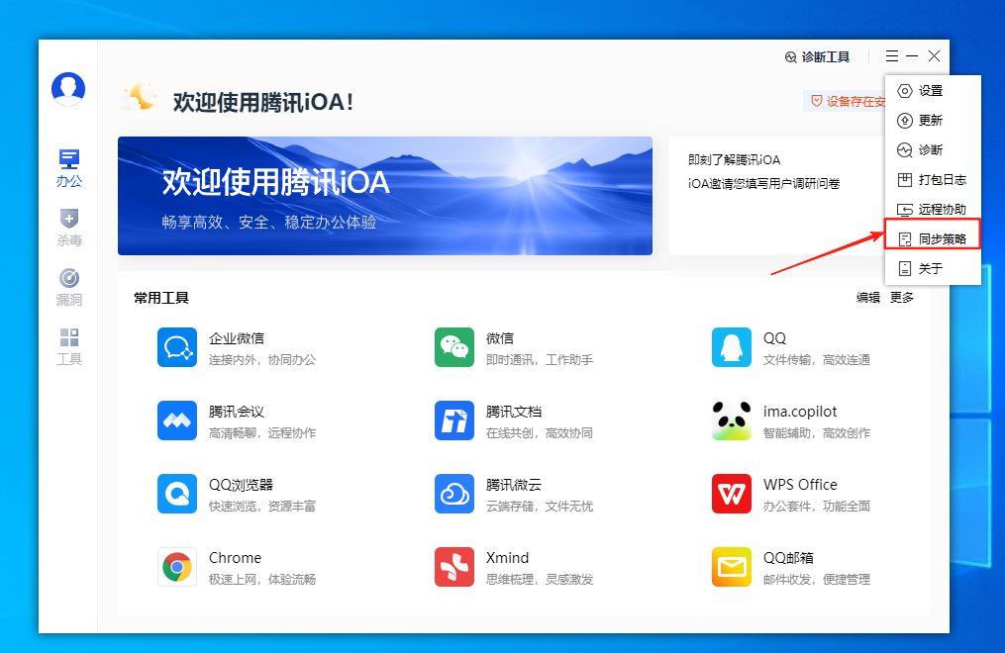Click 更多 to see more tools
This screenshot has width=1005, height=653.
pos(901,297)
